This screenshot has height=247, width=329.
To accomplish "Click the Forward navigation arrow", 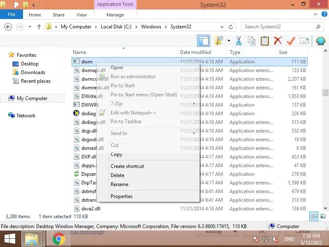I will pyautogui.click(x=20, y=27).
